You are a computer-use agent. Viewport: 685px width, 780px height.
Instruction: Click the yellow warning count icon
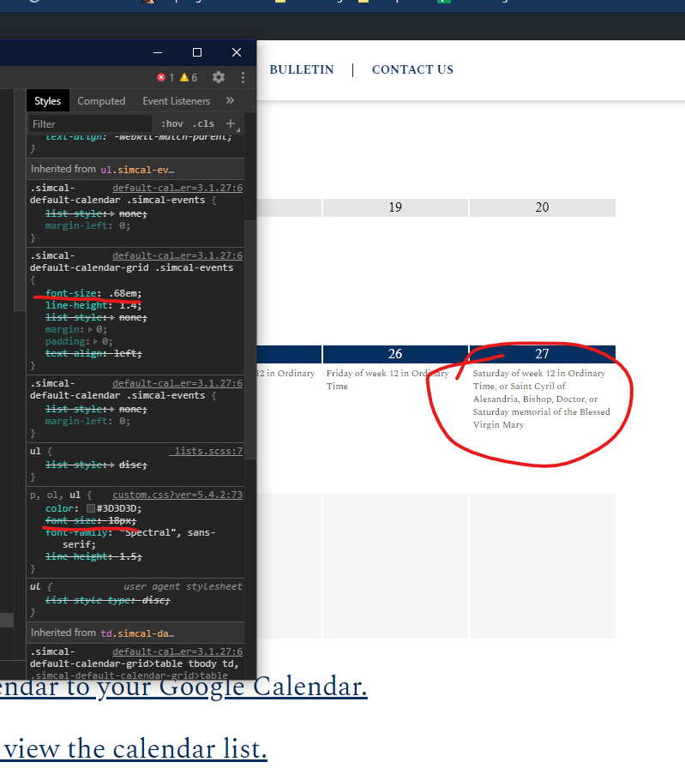click(183, 78)
